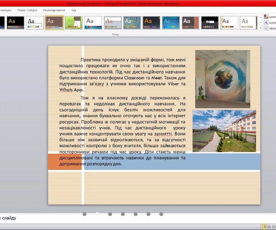Switch to the Рецензирование tab
276x230 pixels.
tap(53, 10)
